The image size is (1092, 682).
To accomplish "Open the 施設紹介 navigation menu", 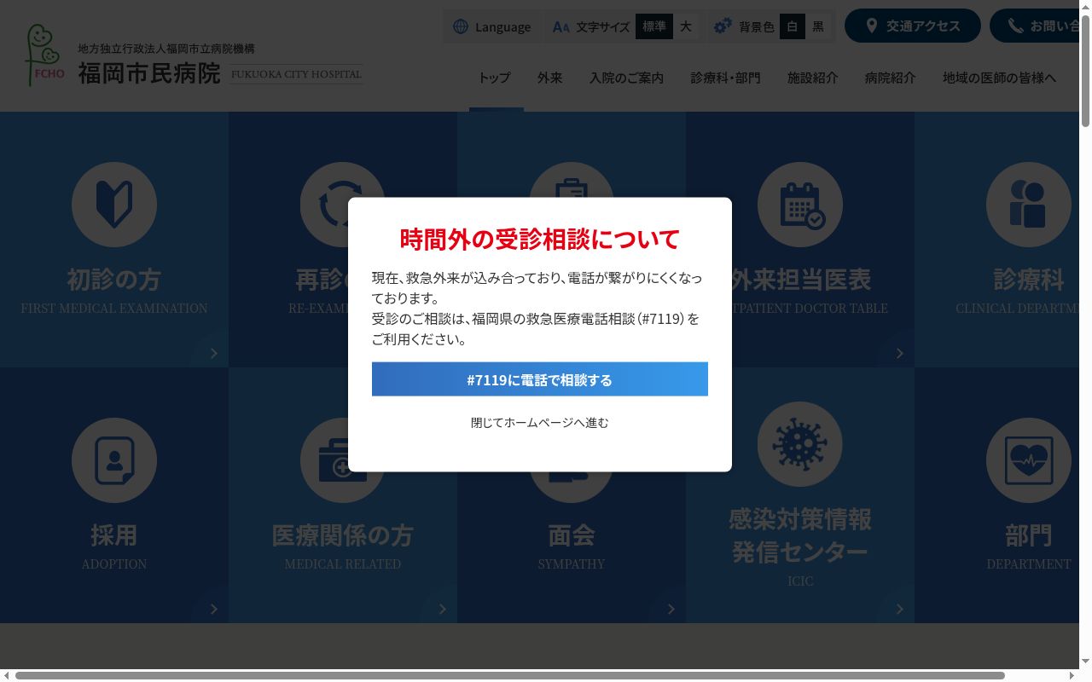I will pos(812,78).
